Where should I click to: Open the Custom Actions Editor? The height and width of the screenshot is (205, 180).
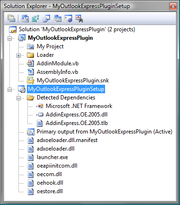pos(68,19)
